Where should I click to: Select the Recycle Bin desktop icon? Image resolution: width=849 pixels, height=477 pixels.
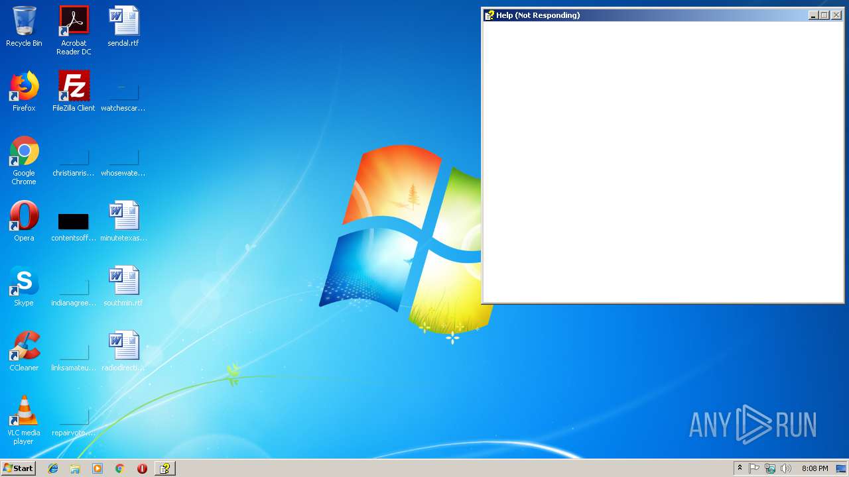point(24,26)
